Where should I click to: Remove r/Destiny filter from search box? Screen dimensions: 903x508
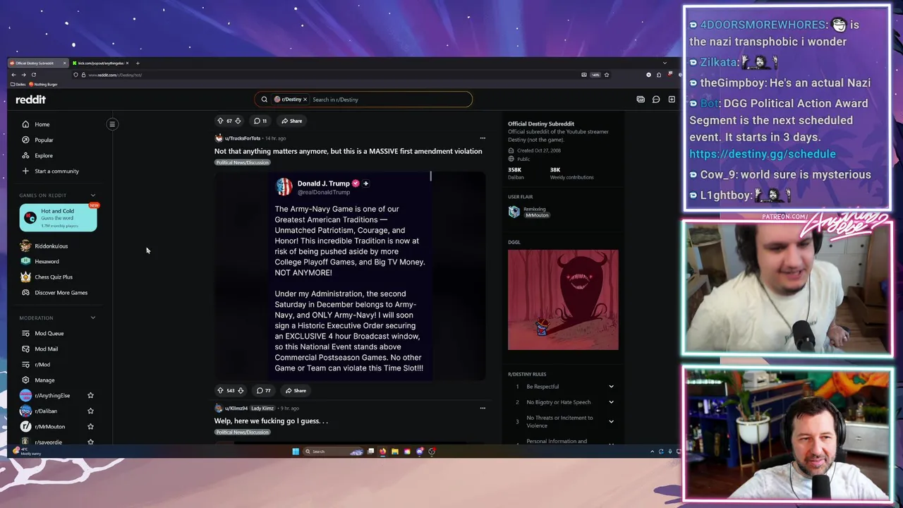coord(305,99)
